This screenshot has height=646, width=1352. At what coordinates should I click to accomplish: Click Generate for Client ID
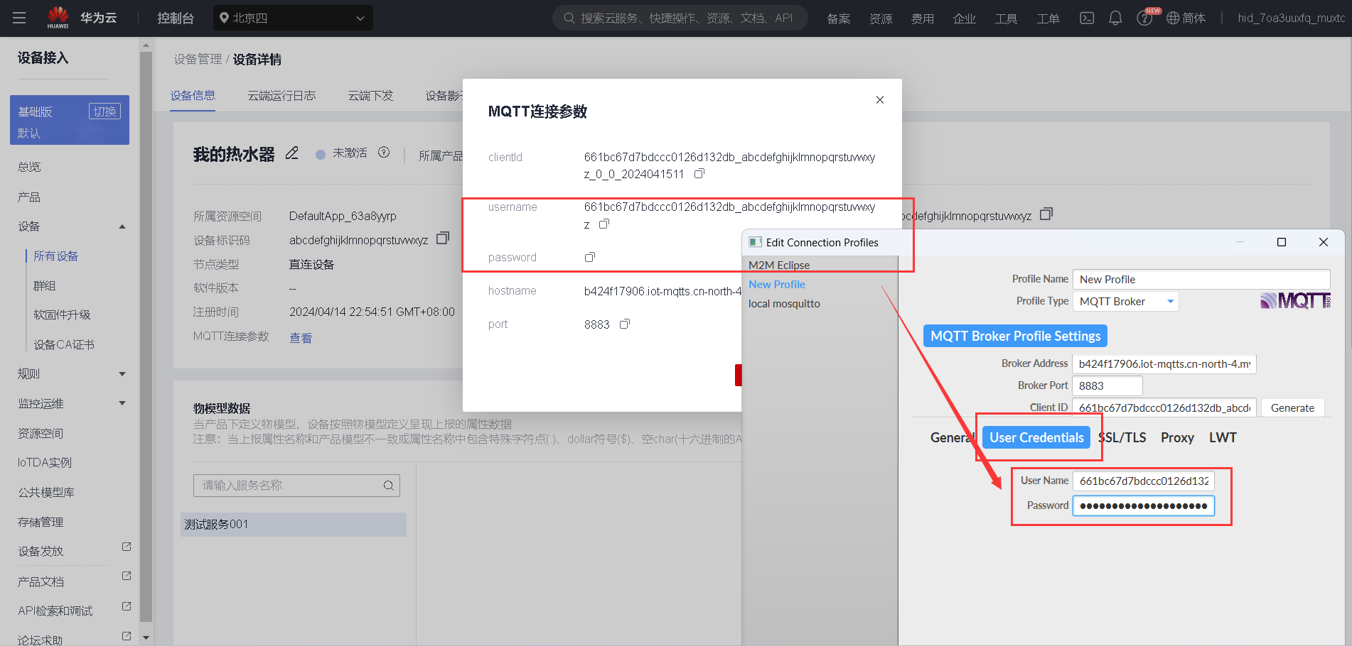1292,407
